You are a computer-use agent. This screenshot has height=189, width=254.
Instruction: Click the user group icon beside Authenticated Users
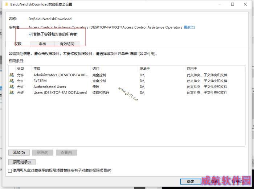pyautogui.click(x=12, y=86)
